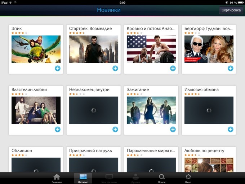Tap star rating under Призрачный патруль
This screenshot has width=245, height=184.
coord(77,155)
